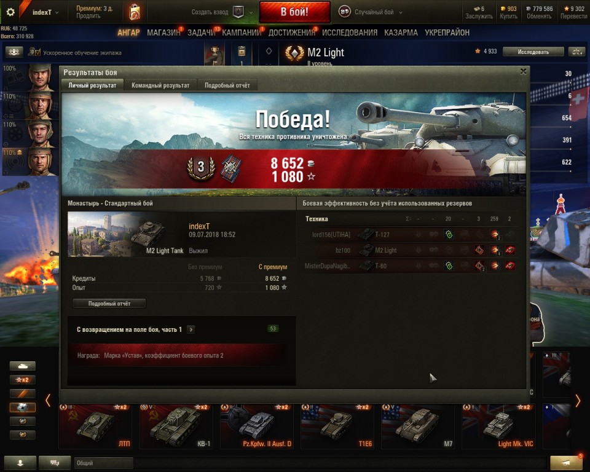Open the chat channels icon
The width and height of the screenshot is (590, 472).
tap(55, 463)
